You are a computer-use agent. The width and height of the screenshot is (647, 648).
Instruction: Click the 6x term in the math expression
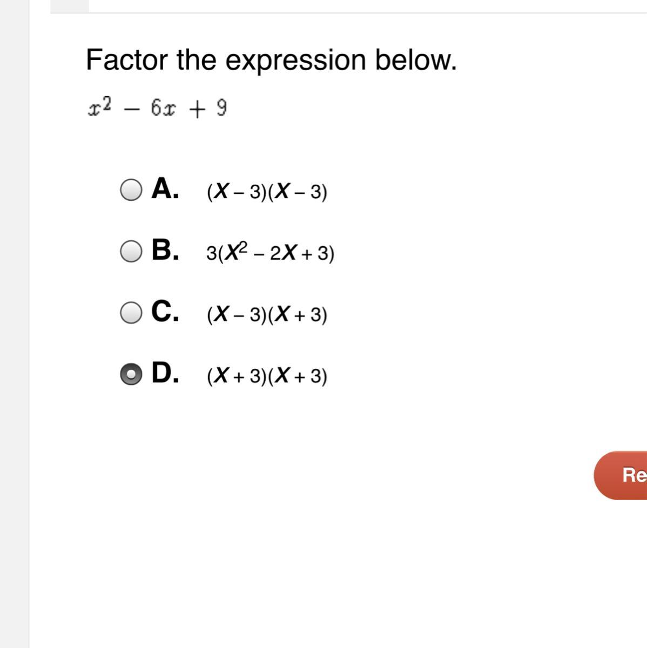(163, 109)
